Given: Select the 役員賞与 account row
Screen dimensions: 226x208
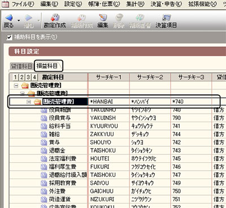Looking at the screenshot, I should [x=118, y=118].
